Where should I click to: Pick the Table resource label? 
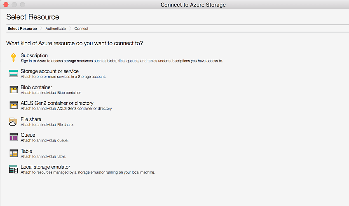click(x=26, y=151)
